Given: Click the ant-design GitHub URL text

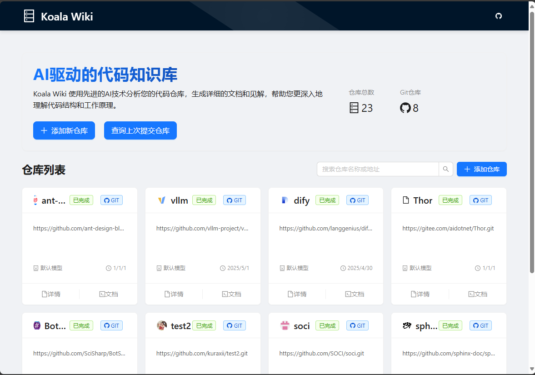Looking at the screenshot, I should [79, 228].
